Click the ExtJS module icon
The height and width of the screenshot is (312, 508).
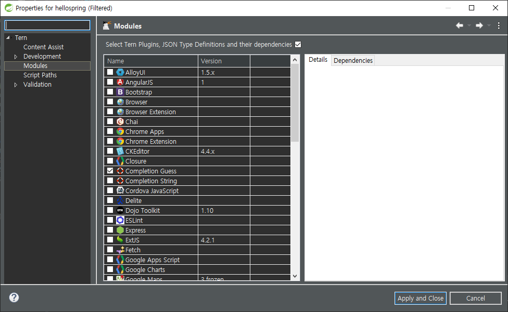coord(120,240)
